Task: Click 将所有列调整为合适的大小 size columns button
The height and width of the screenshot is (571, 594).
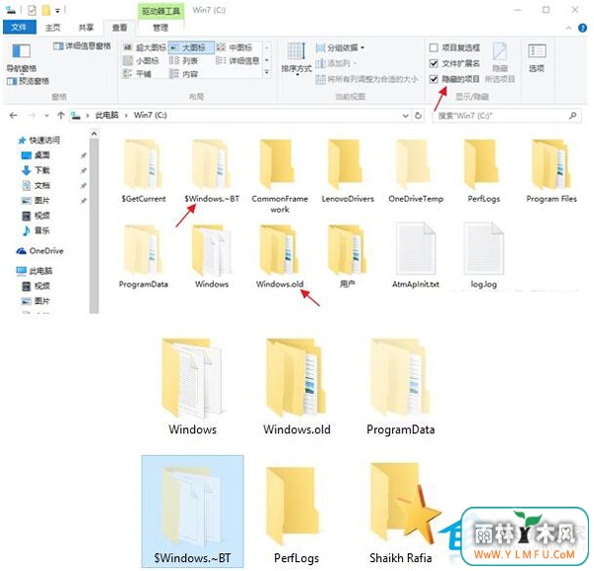Action: 366,79
